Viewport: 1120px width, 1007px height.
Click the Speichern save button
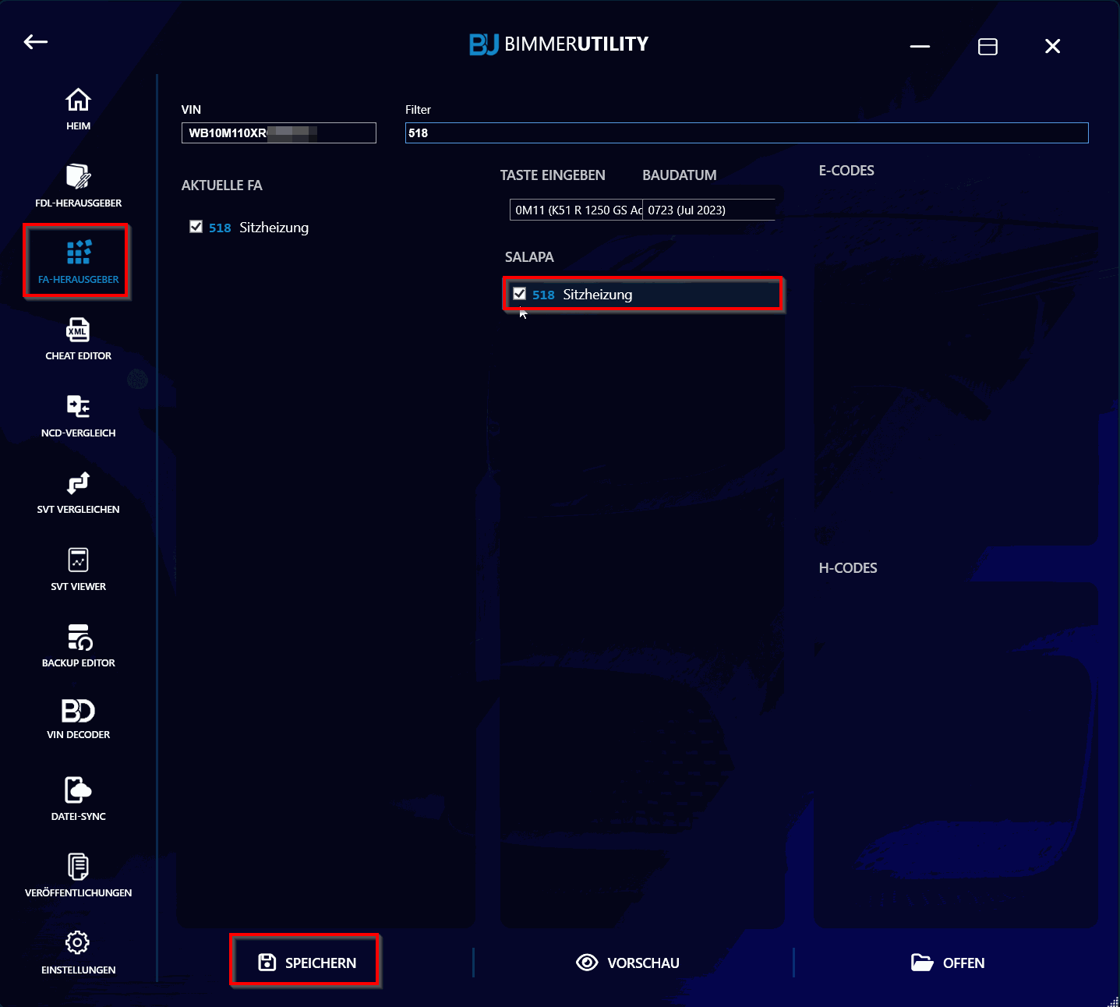[x=306, y=963]
